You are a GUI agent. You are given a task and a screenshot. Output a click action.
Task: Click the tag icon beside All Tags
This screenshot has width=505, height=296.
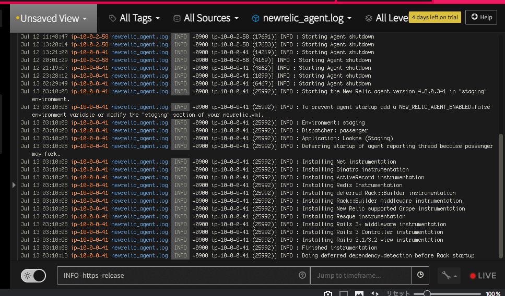113,18
